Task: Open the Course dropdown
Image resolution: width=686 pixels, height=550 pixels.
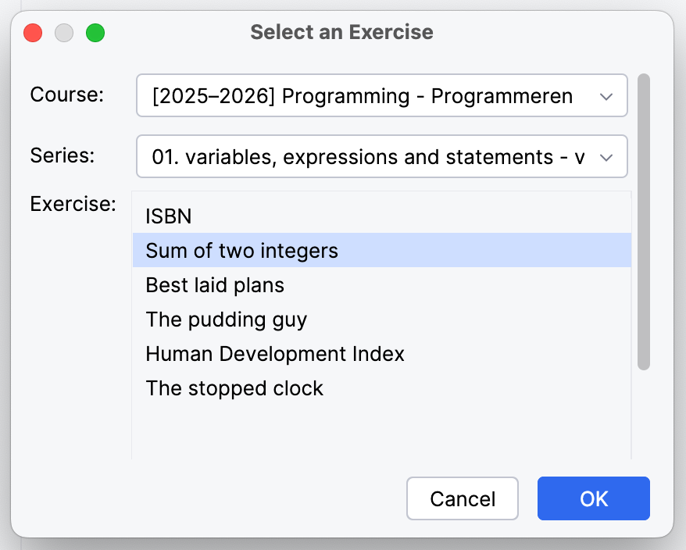Action: tap(382, 95)
